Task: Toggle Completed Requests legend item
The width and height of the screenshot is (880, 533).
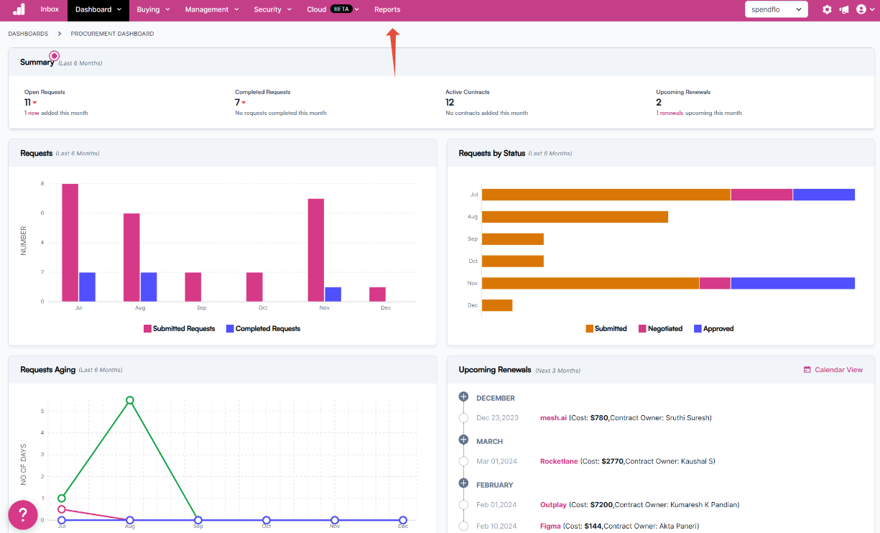Action: 263,328
